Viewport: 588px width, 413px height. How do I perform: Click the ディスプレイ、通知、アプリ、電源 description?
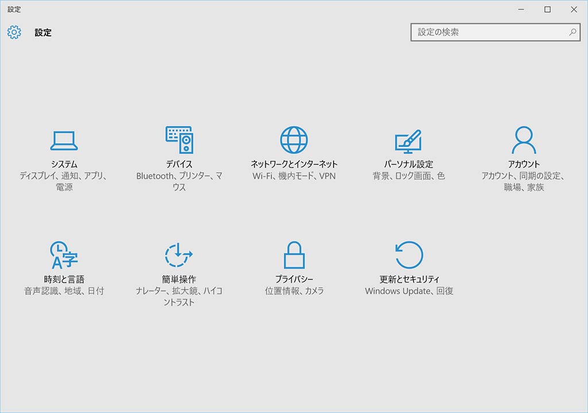pos(64,181)
